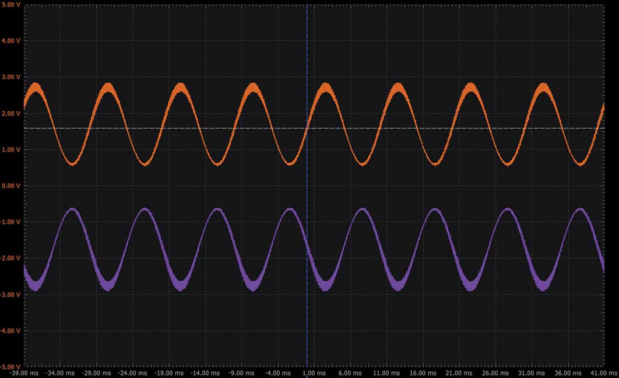Click the 5.00 V label on the voltage axis
Screen dimensions: 619x378
click(11, 5)
